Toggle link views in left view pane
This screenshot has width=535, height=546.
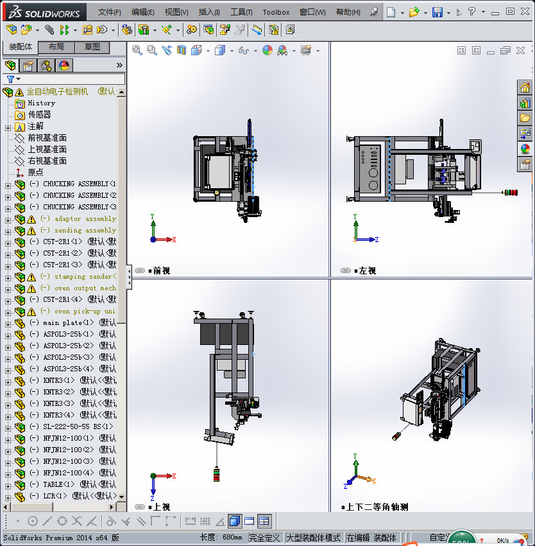tap(346, 270)
